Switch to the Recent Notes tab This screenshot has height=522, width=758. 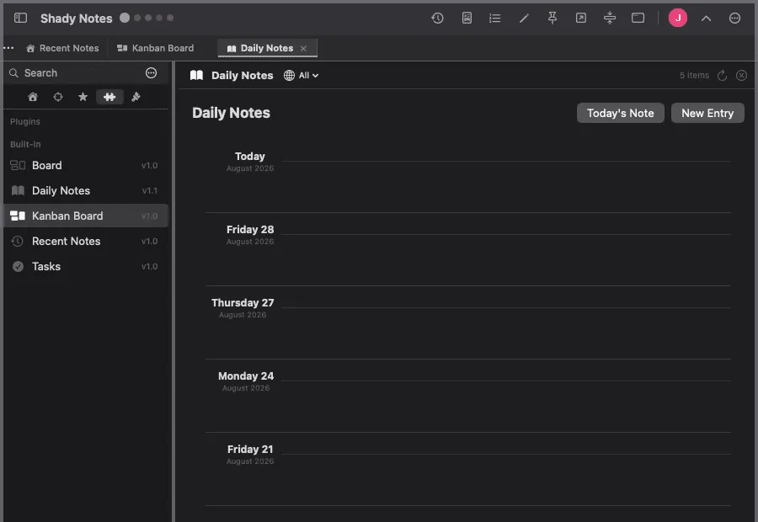point(62,48)
